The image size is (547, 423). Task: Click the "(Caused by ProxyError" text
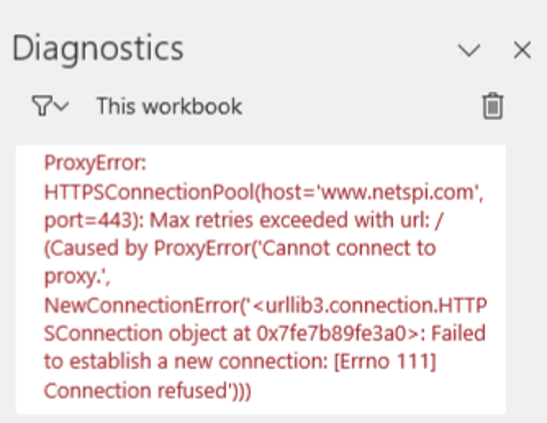tap(147, 249)
